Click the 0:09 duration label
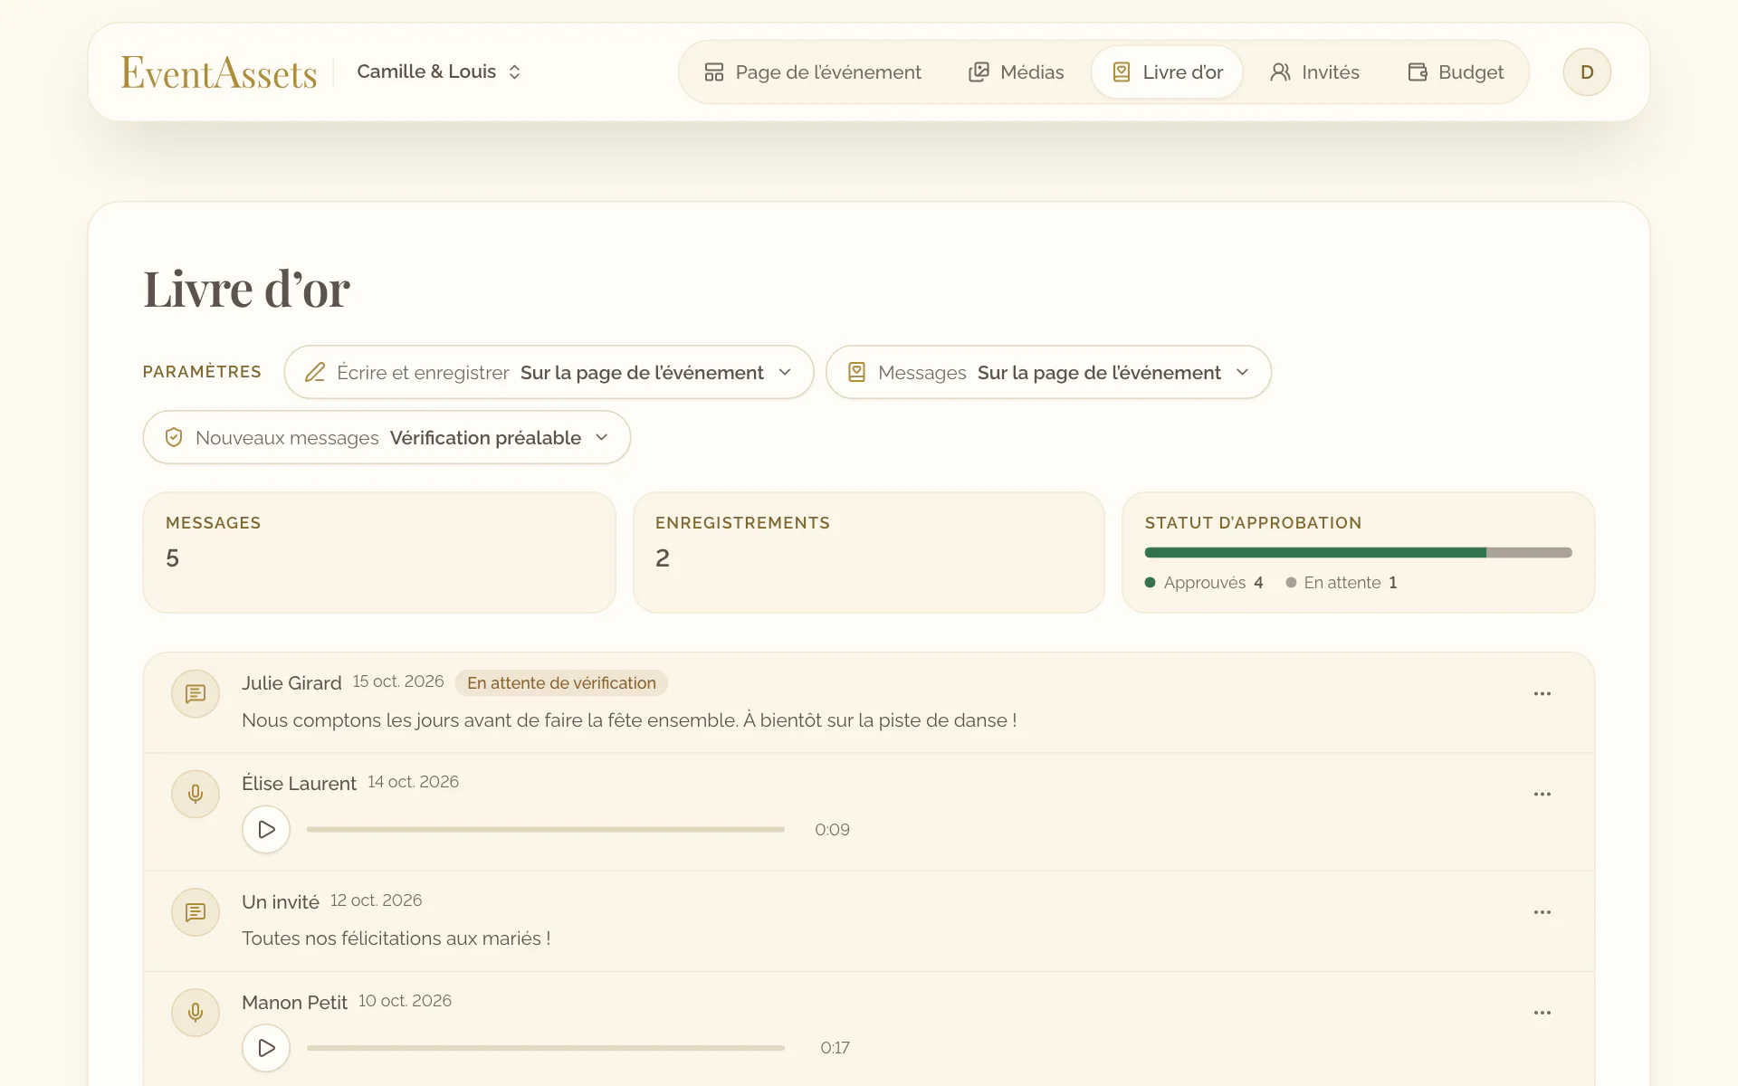Screen dimensions: 1738x1086 (x=832, y=830)
